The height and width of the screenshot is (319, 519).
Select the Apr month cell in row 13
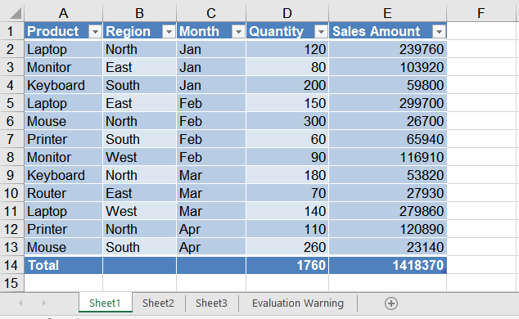(211, 247)
